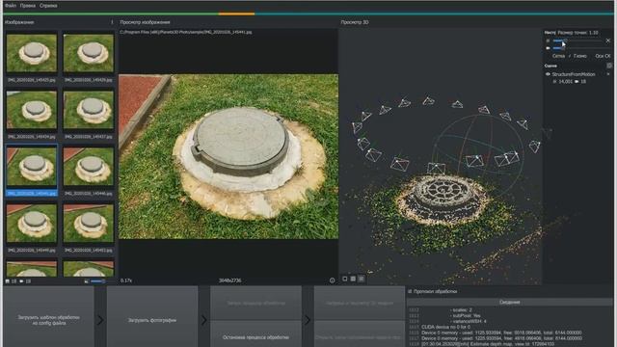Open the Правка menu
Screen dimensions: 617x347
(28, 6)
